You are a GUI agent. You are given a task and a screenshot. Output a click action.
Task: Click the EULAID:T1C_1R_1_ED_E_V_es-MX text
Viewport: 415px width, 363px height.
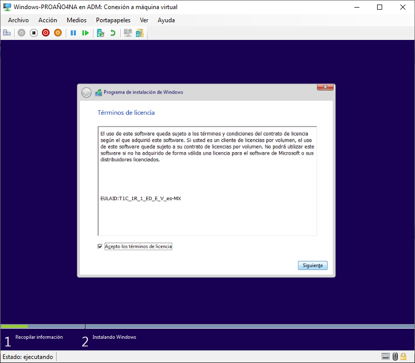(x=141, y=199)
